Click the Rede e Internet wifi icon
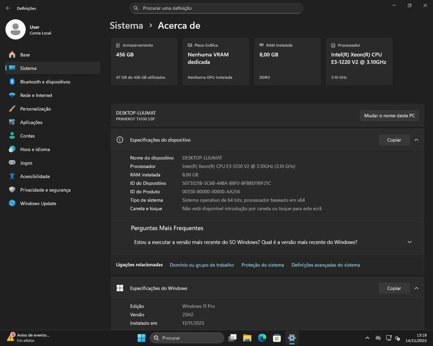Image resolution: width=433 pixels, height=346 pixels. point(12,95)
